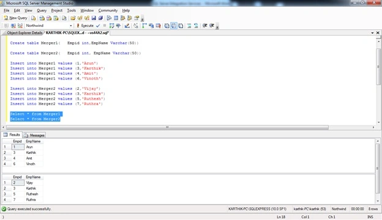Image resolution: width=382 pixels, height=220 pixels.
Task: Click the Open File folder icon
Action: pyautogui.click(x=73, y=18)
